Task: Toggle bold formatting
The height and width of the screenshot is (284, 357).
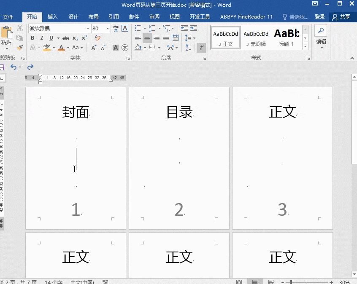Action: click(x=32, y=37)
